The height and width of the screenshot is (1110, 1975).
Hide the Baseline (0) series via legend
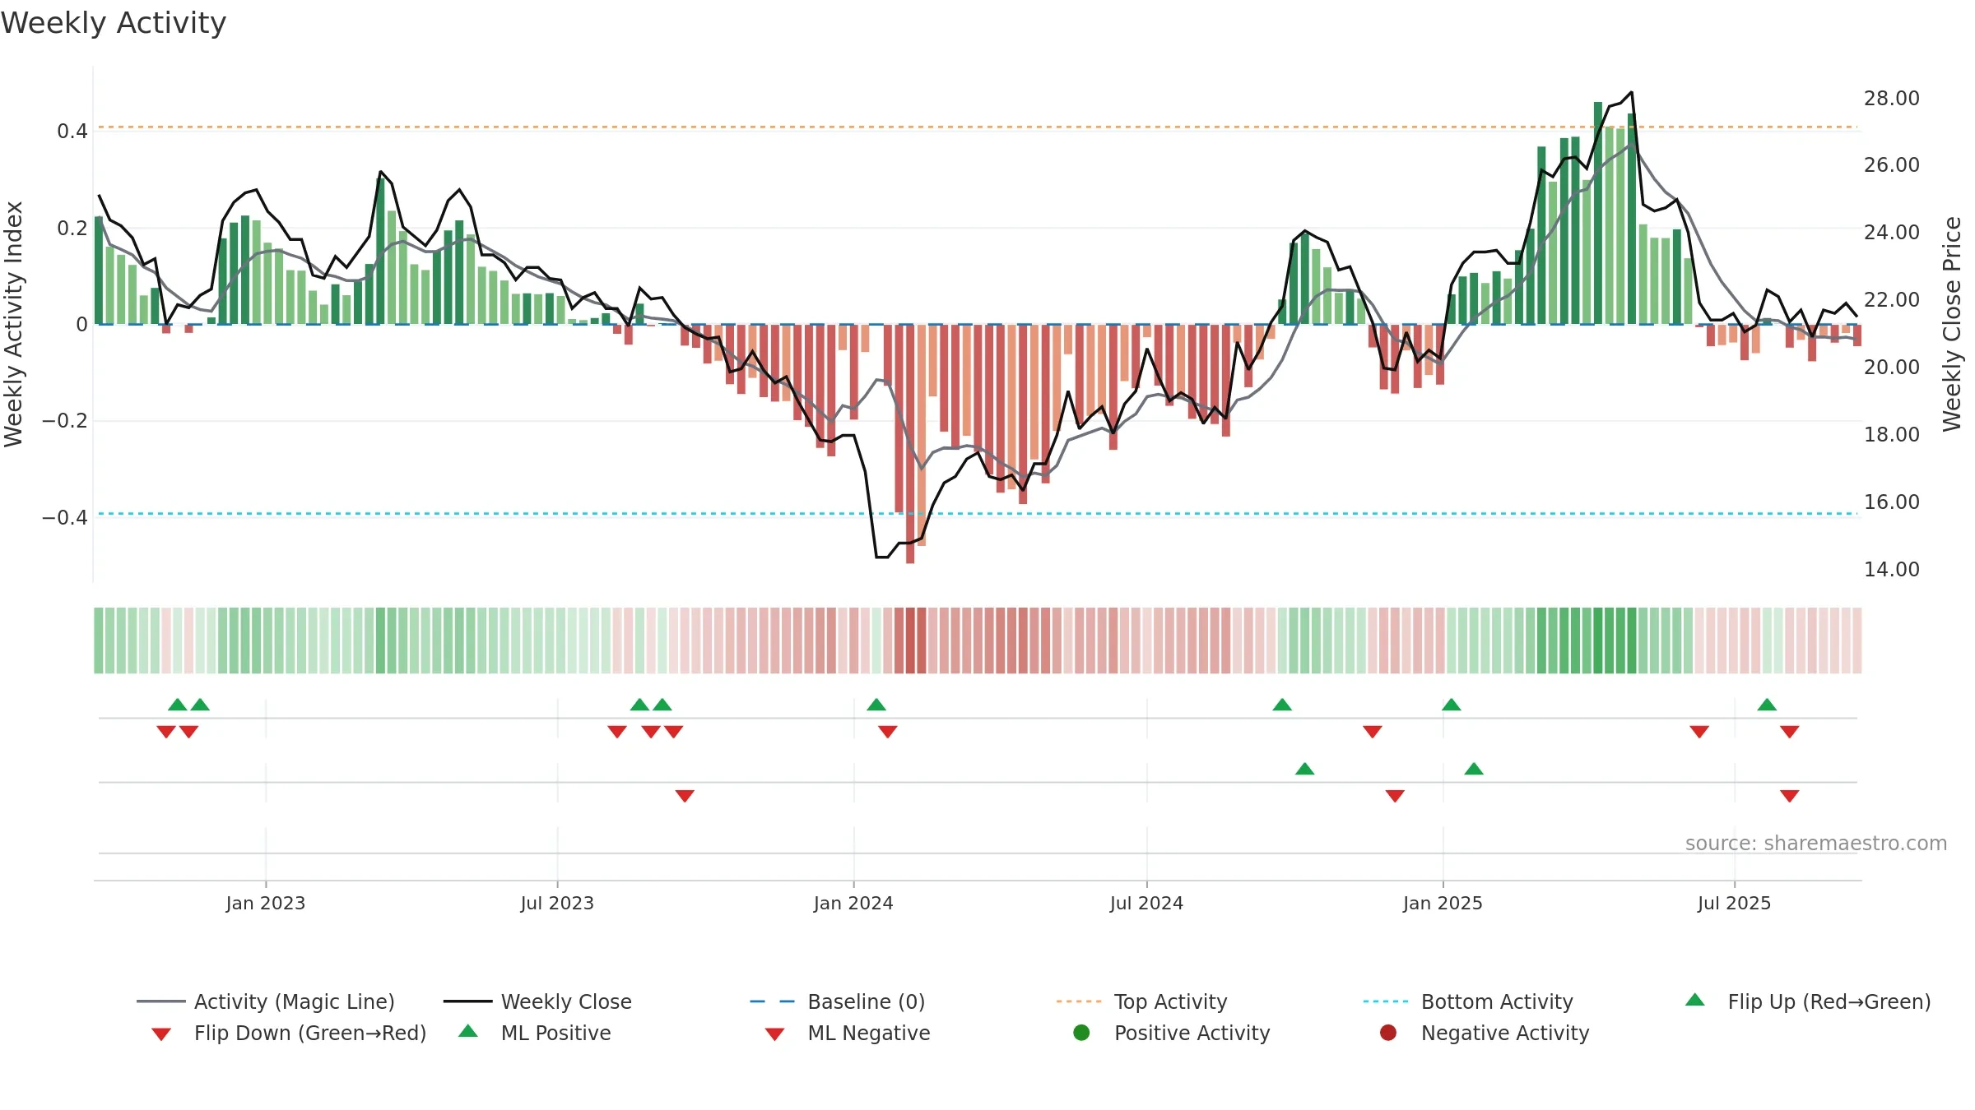(x=838, y=1001)
